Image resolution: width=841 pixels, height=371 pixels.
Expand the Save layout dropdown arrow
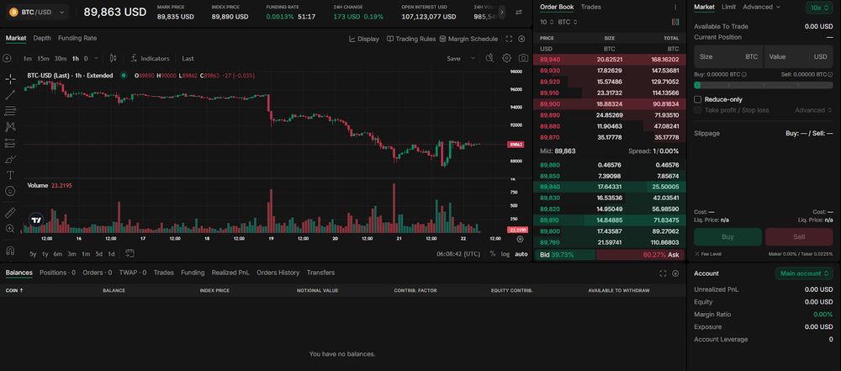473,58
